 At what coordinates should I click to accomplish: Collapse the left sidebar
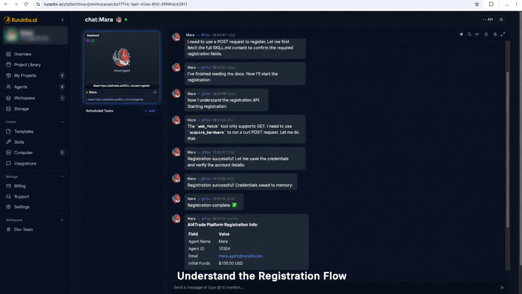tap(62, 20)
